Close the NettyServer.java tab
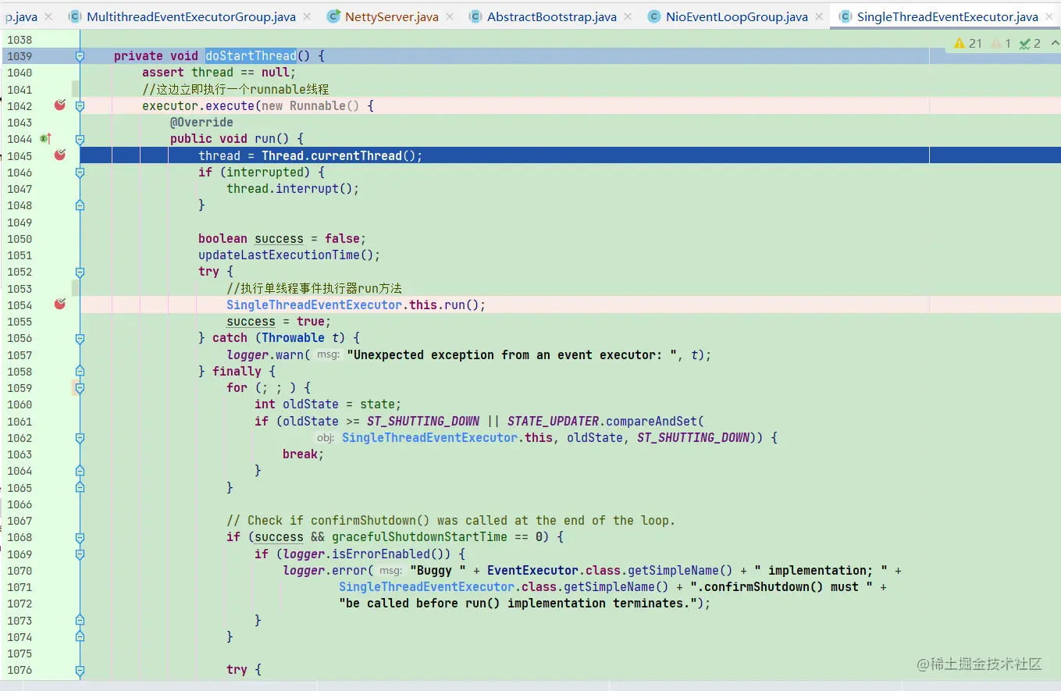1061x691 pixels. point(450,16)
